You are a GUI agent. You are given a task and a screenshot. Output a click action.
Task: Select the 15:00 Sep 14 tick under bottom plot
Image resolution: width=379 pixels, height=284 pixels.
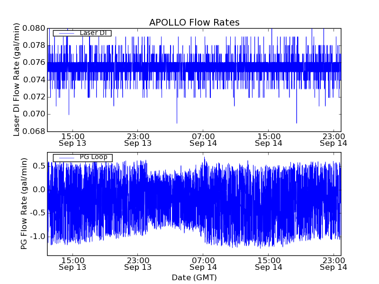click(269, 264)
